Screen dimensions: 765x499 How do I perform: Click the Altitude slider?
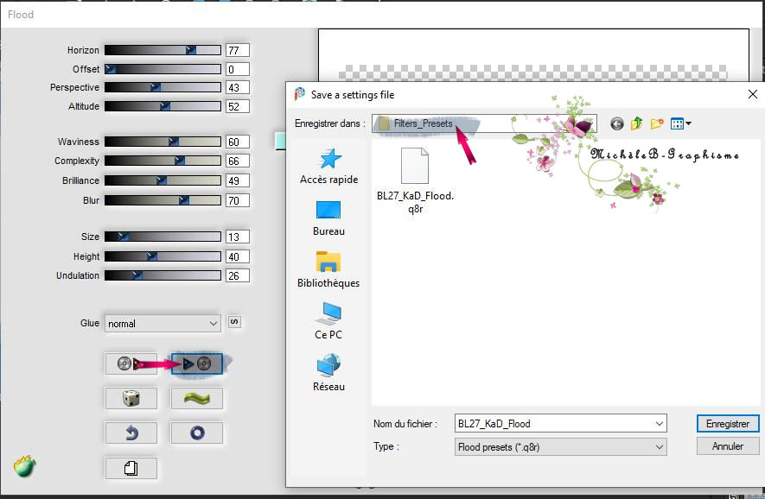pyautogui.click(x=163, y=106)
